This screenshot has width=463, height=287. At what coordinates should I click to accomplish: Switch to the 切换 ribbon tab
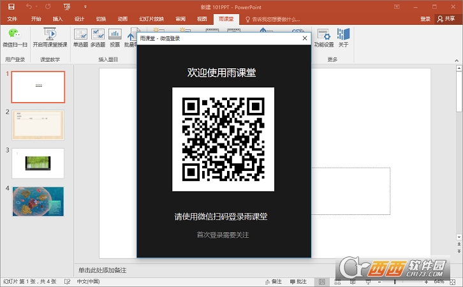point(101,19)
